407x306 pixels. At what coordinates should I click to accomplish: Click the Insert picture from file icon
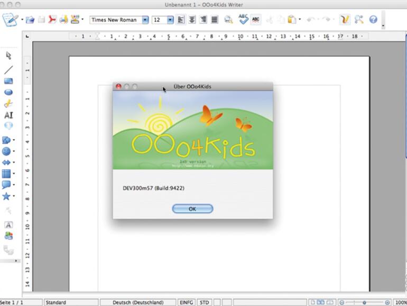click(x=8, y=236)
